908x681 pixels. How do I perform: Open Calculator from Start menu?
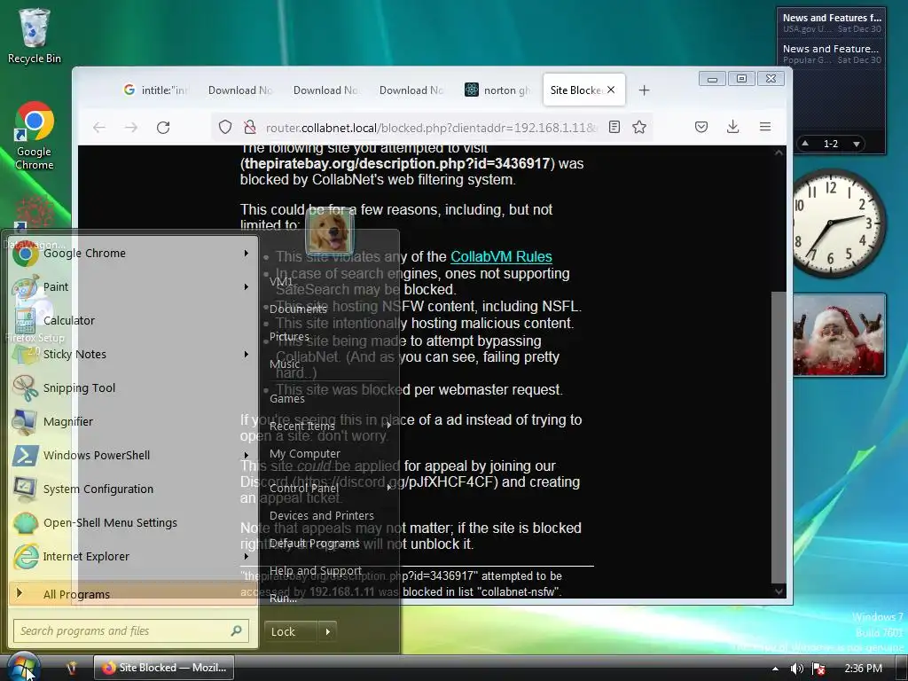pyautogui.click(x=133, y=320)
